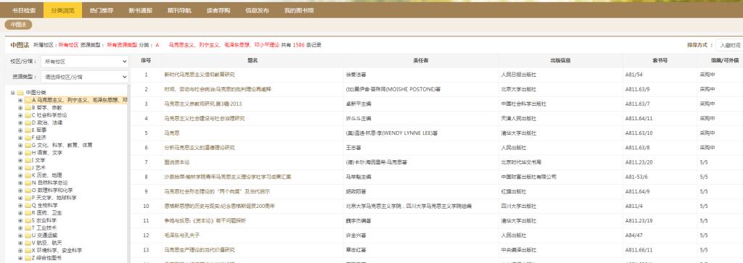Screen dimensions: 743x263
Task: Open book 分析马克思主义的道德理论研究
Action: 200,148
